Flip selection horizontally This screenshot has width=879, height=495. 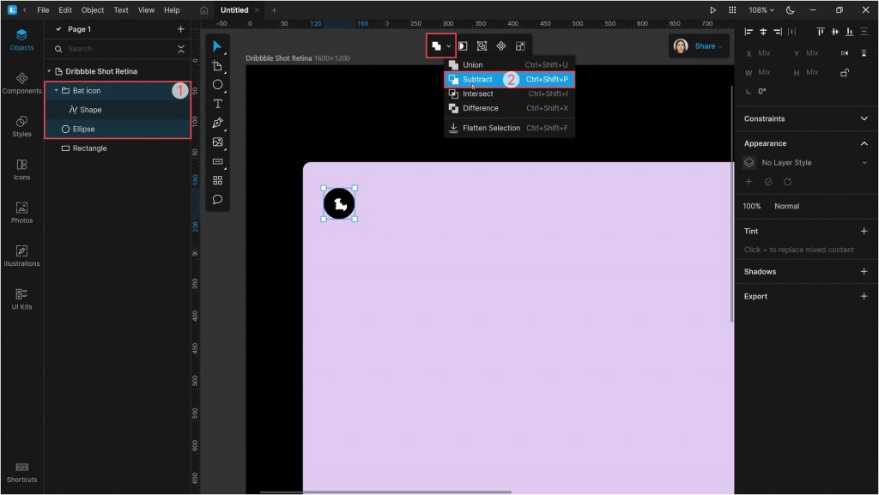point(845,53)
